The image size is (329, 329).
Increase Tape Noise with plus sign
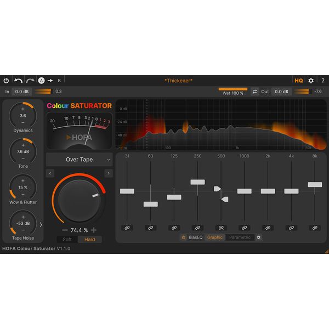(23, 217)
